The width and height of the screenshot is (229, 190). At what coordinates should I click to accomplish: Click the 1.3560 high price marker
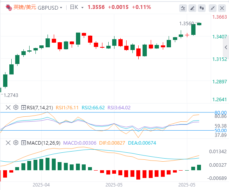(x=187, y=23)
